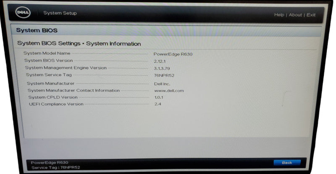Click the BIOS version value 2.12.1
The image size is (336, 174).
(160, 61)
